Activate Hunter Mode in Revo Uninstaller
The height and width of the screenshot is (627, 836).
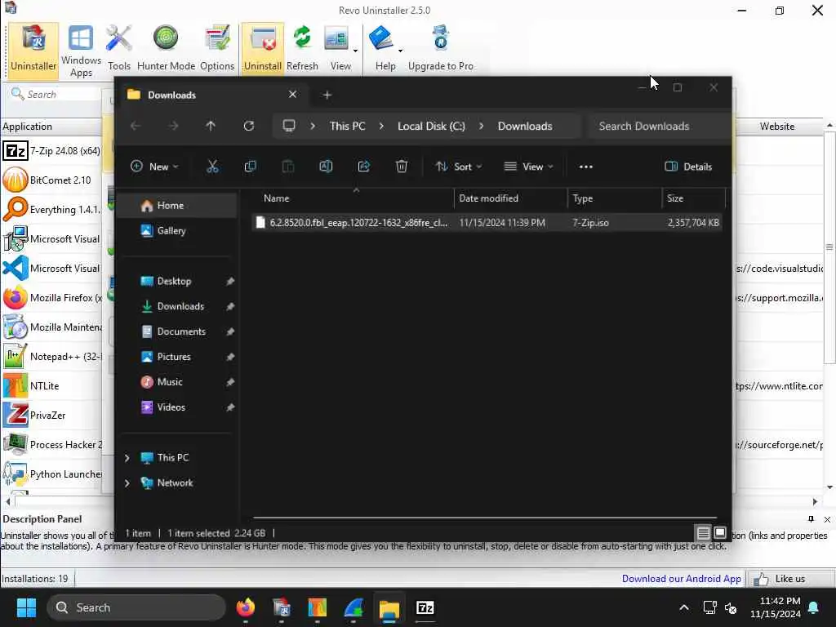[x=166, y=48]
